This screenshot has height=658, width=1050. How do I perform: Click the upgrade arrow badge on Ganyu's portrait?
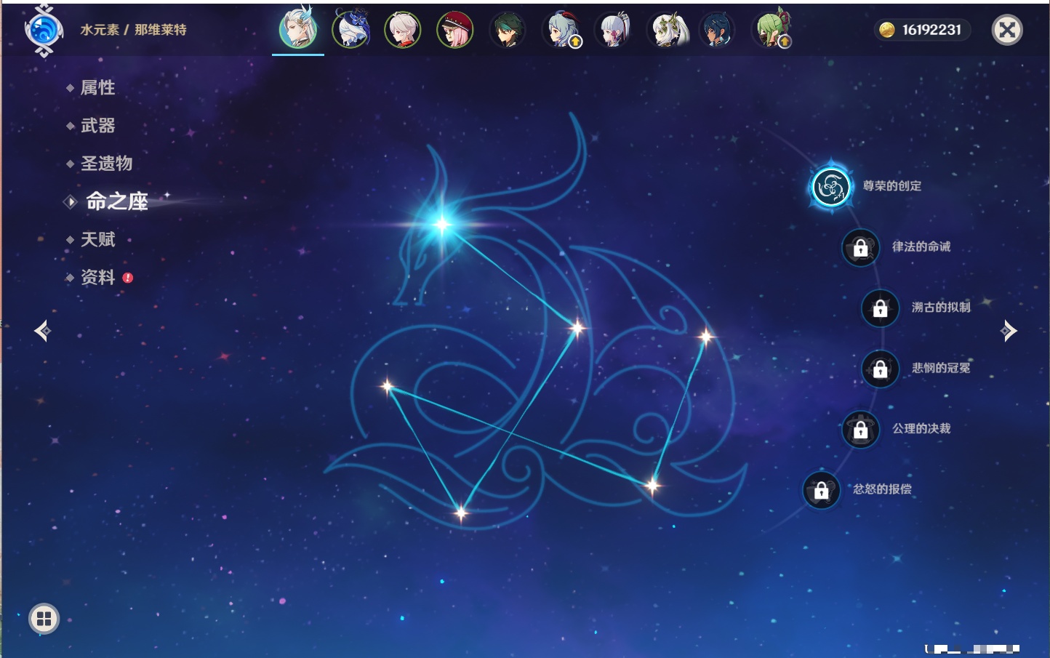tap(575, 42)
